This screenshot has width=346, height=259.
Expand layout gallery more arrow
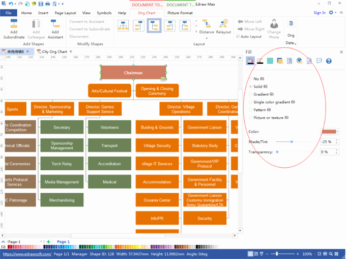coord(196,32)
